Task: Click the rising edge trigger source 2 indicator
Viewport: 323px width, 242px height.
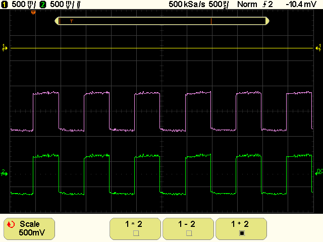Action: pos(267,5)
